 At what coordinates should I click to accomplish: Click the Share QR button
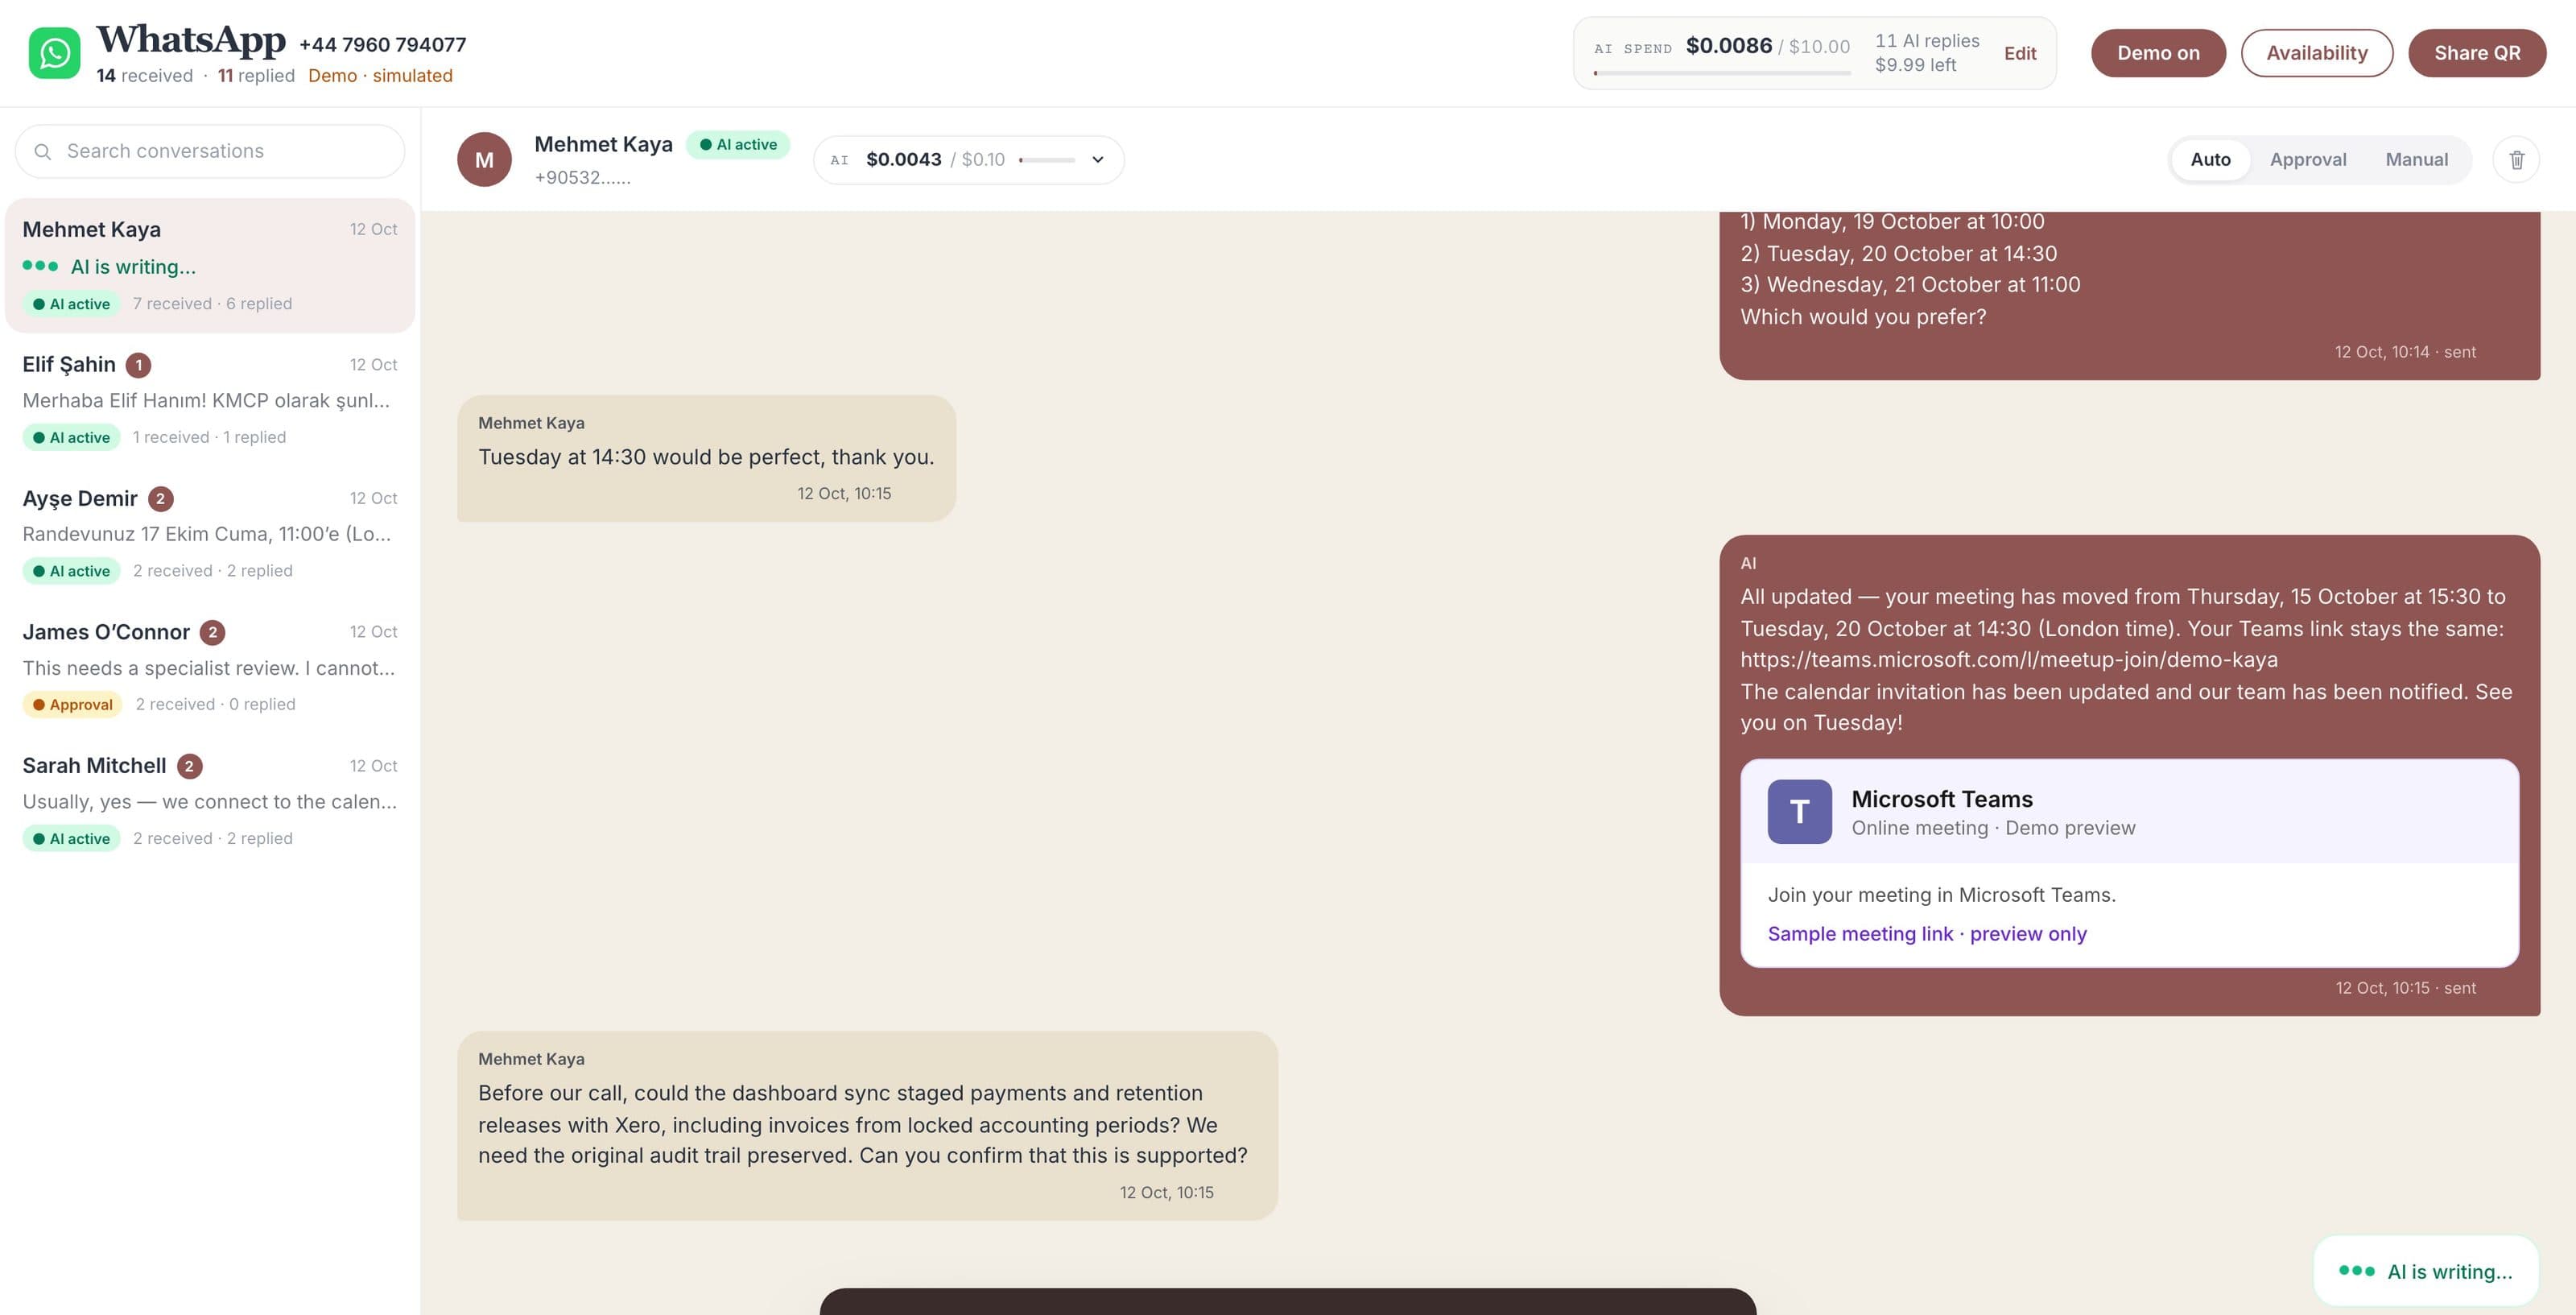2477,53
